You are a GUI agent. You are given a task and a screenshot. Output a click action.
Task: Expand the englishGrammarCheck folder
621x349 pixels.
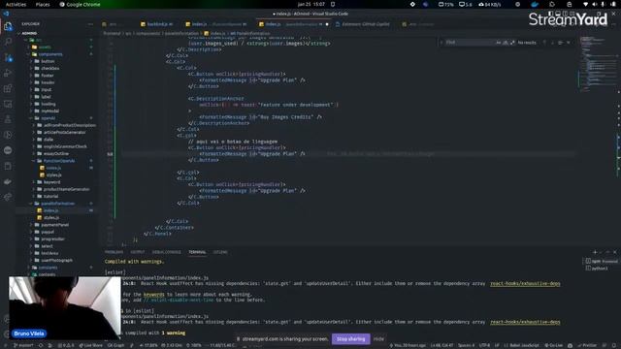pyautogui.click(x=65, y=146)
